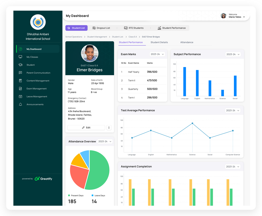Select the Exam Management icon
Viewport: 262px width, 216px height.
click(x=21, y=89)
